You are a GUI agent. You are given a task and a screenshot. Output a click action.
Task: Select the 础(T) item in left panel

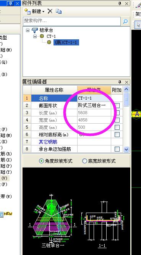coord(6,172)
